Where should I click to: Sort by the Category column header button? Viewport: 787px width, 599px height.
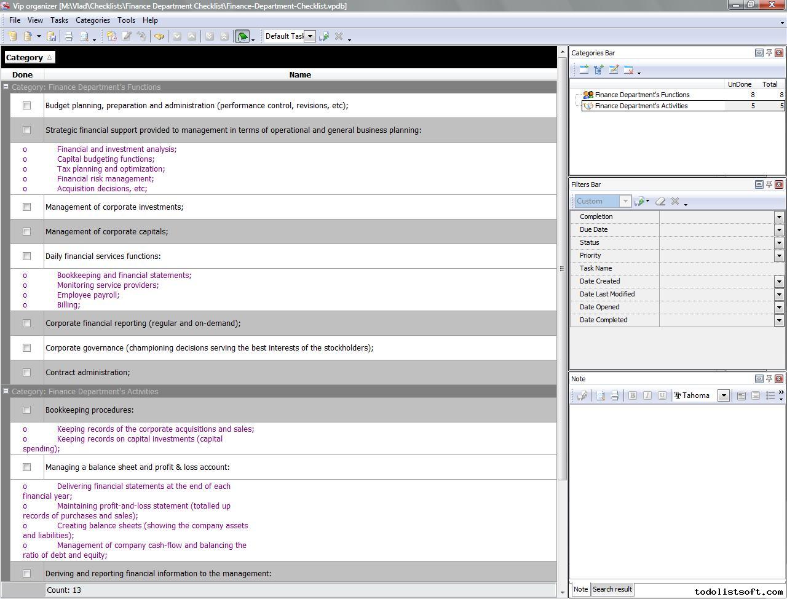29,57
